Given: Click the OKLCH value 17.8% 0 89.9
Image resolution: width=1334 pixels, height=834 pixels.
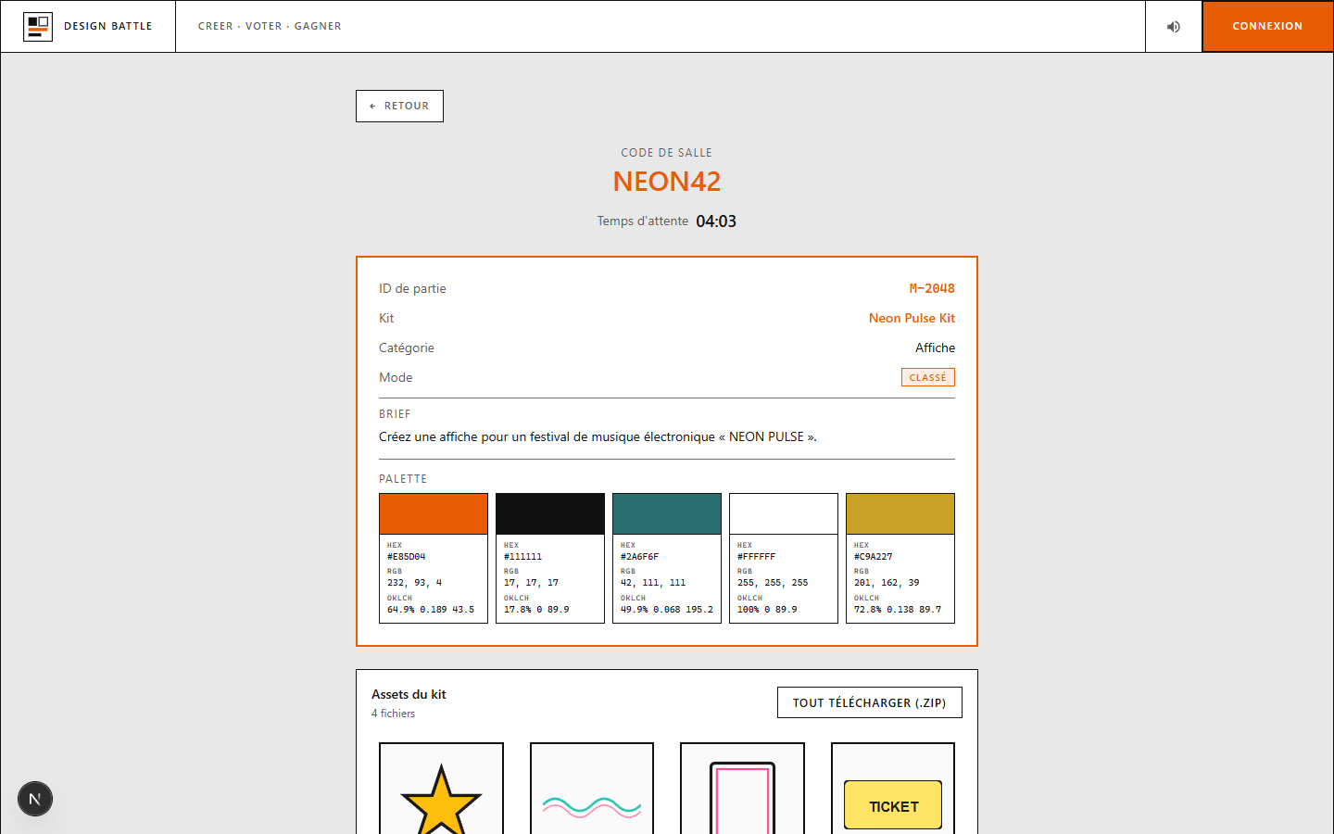Looking at the screenshot, I should tap(536, 610).
